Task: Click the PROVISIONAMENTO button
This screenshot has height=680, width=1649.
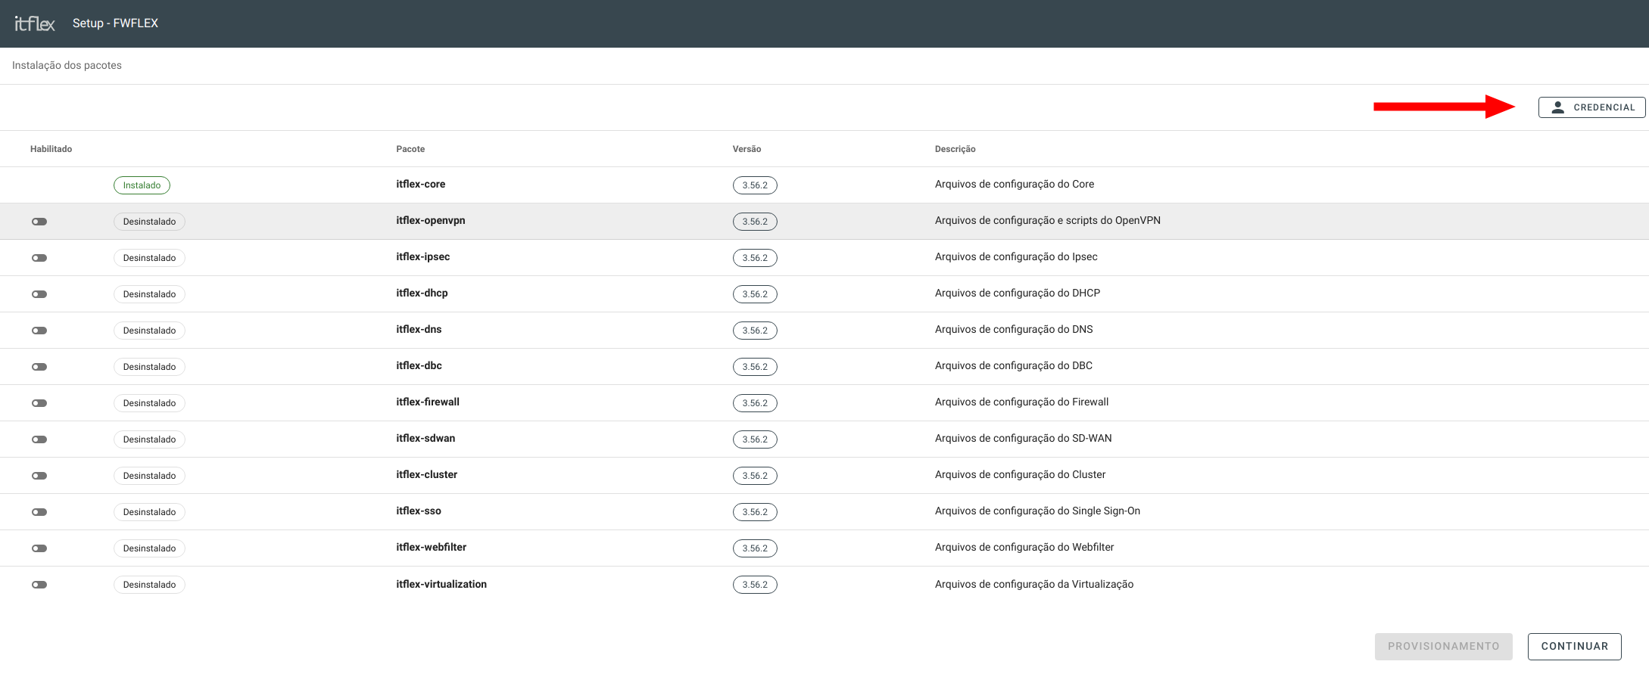Action: (1443, 647)
